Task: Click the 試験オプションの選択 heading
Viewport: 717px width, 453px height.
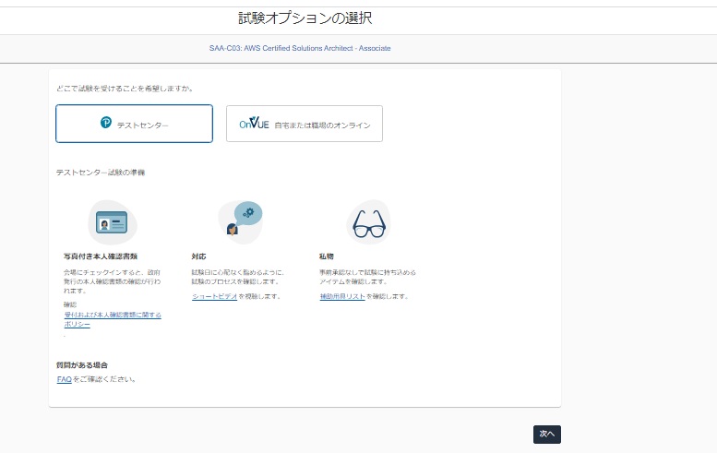Action: [305, 18]
